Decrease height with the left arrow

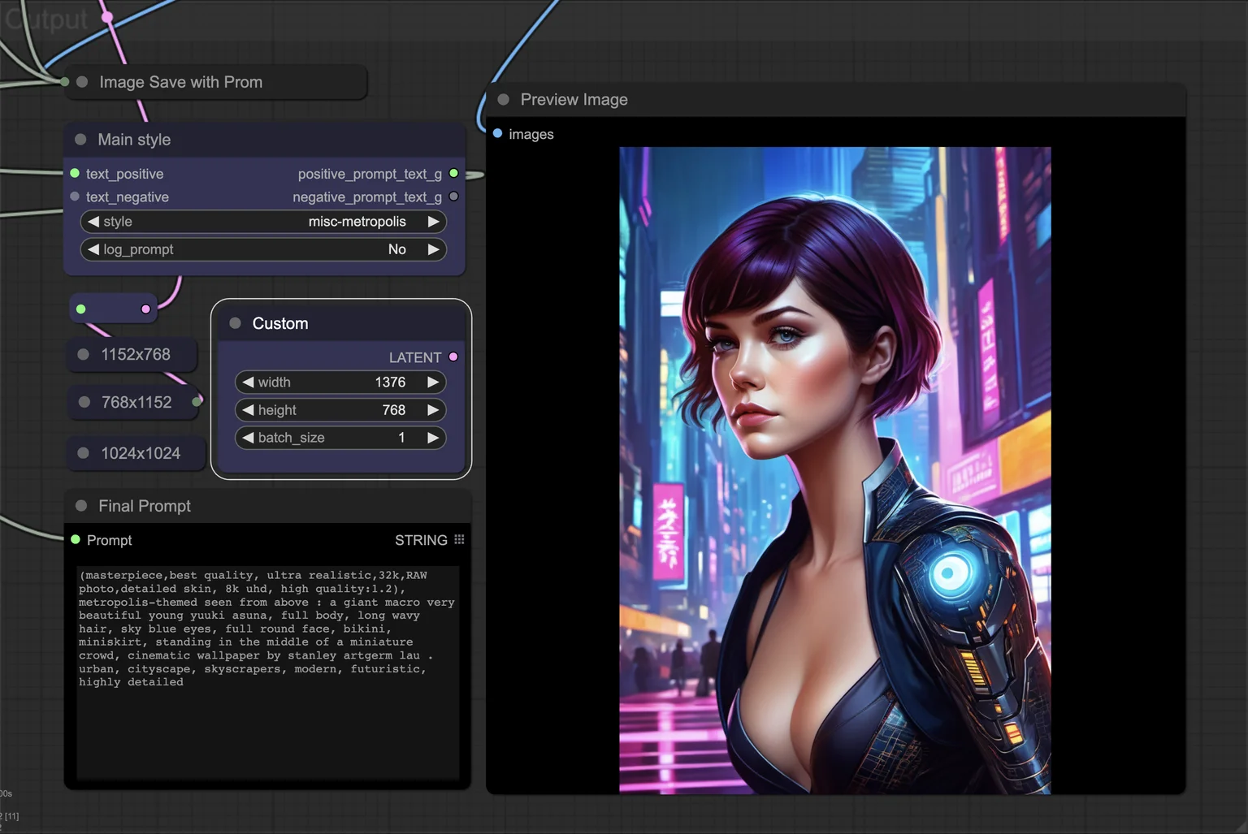248,410
